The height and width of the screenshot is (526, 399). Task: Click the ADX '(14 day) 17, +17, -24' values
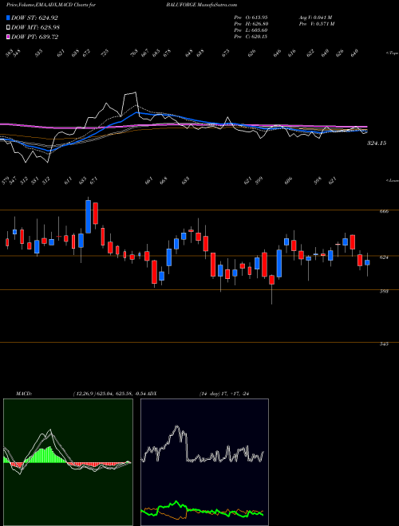coord(223,394)
